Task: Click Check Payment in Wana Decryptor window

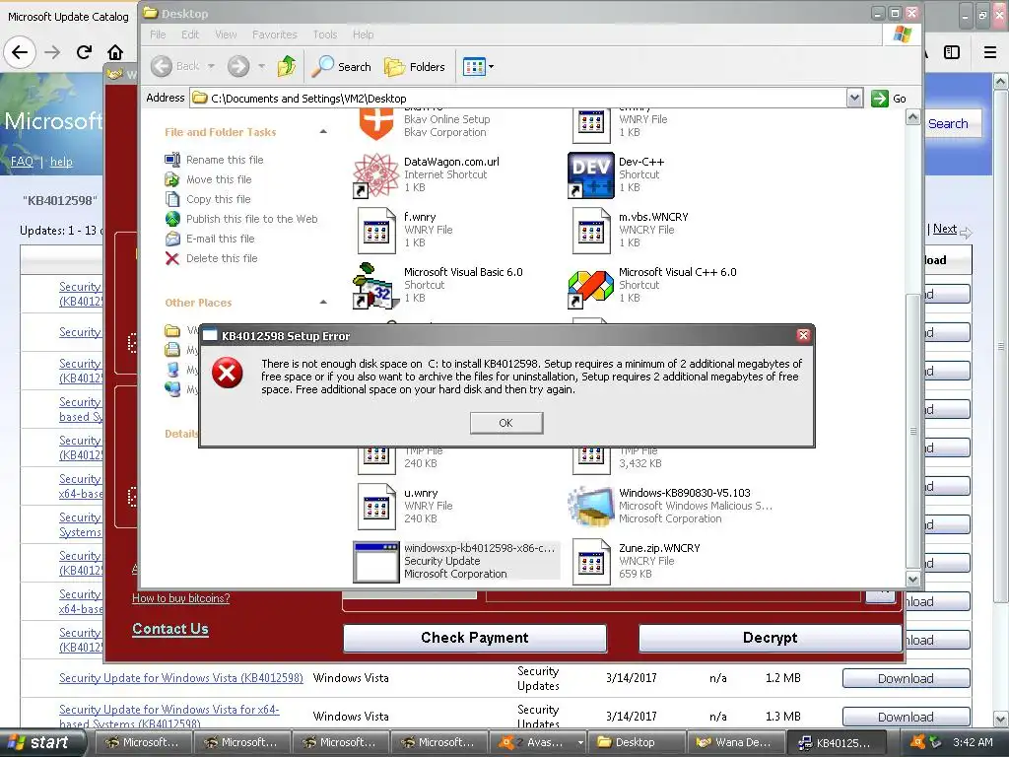Action: coord(475,638)
